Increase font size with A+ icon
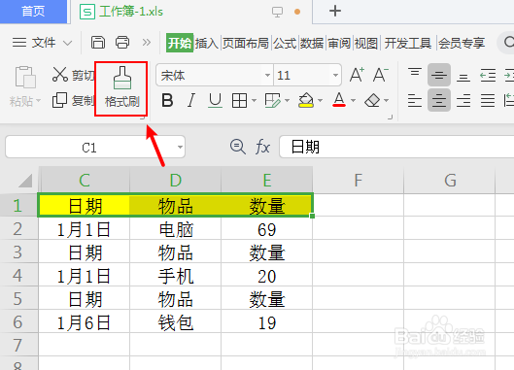Screen dimensions: 514x370 (357, 75)
